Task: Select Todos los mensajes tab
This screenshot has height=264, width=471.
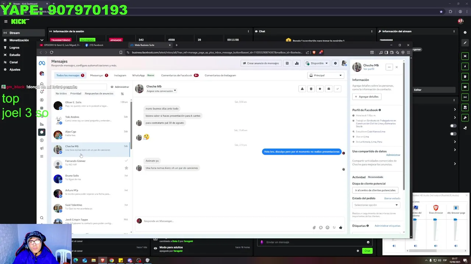Action: pos(70,75)
